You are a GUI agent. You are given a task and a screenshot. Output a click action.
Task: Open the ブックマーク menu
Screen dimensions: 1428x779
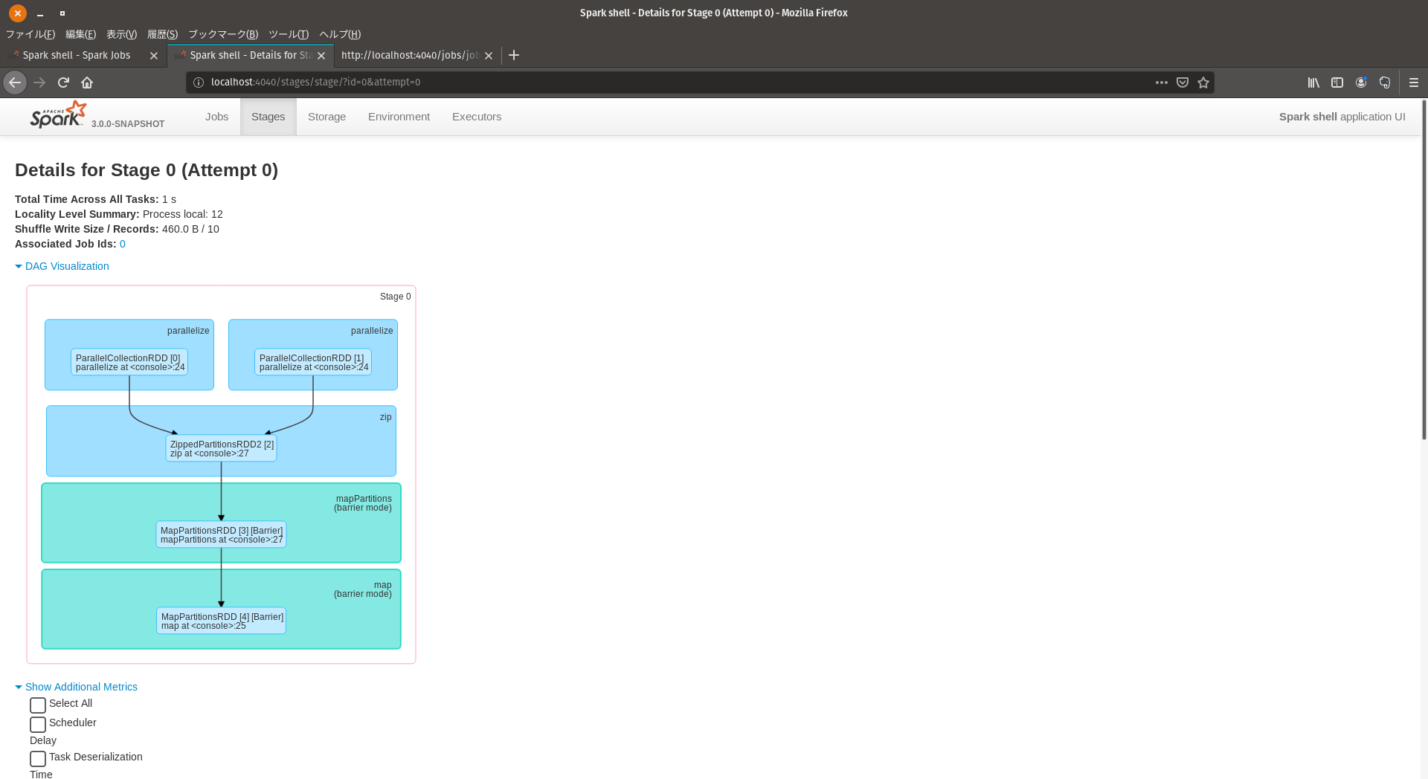point(222,34)
